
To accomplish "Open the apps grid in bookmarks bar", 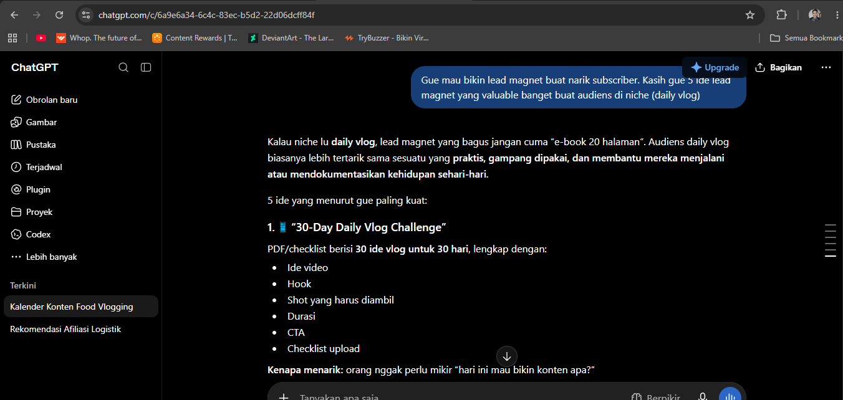I will point(12,38).
